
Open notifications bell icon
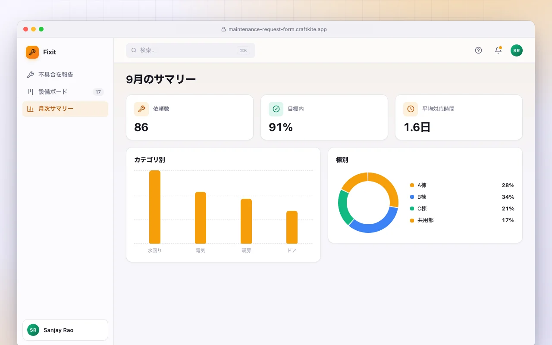click(498, 50)
